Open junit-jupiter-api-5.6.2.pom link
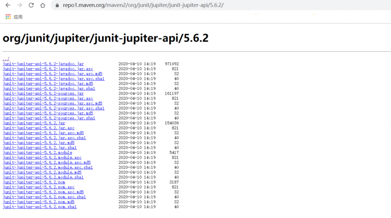 [x=34, y=182]
